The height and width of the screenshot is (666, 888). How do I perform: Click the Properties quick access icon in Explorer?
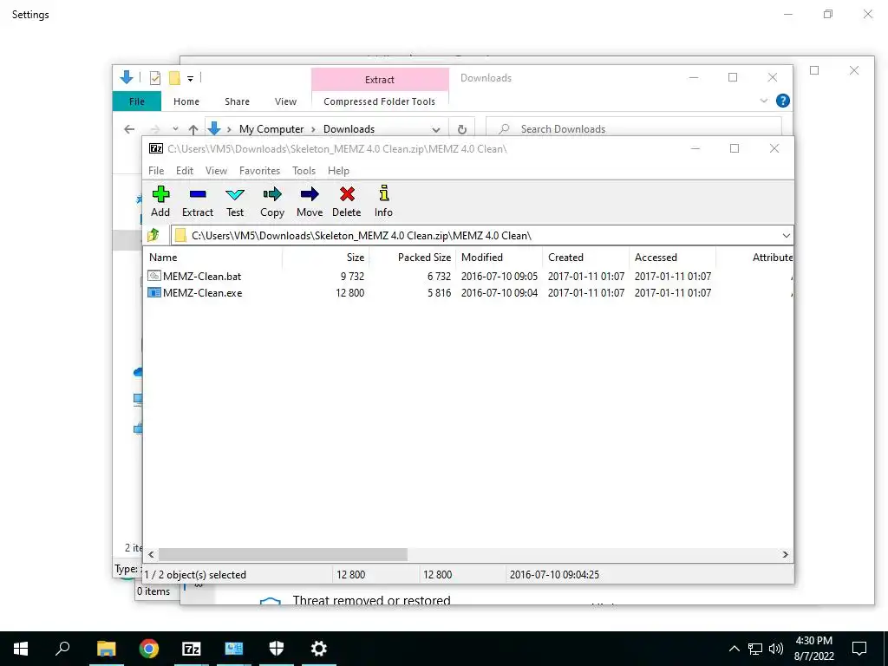click(155, 77)
